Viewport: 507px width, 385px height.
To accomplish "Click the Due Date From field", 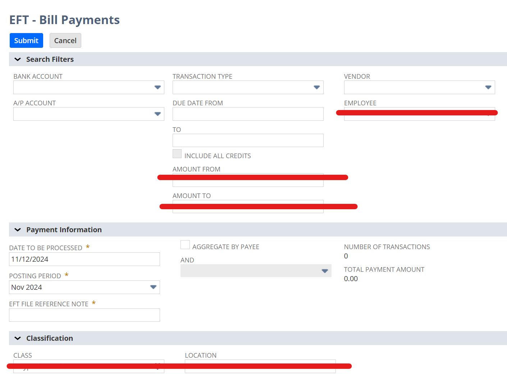I will (x=248, y=114).
